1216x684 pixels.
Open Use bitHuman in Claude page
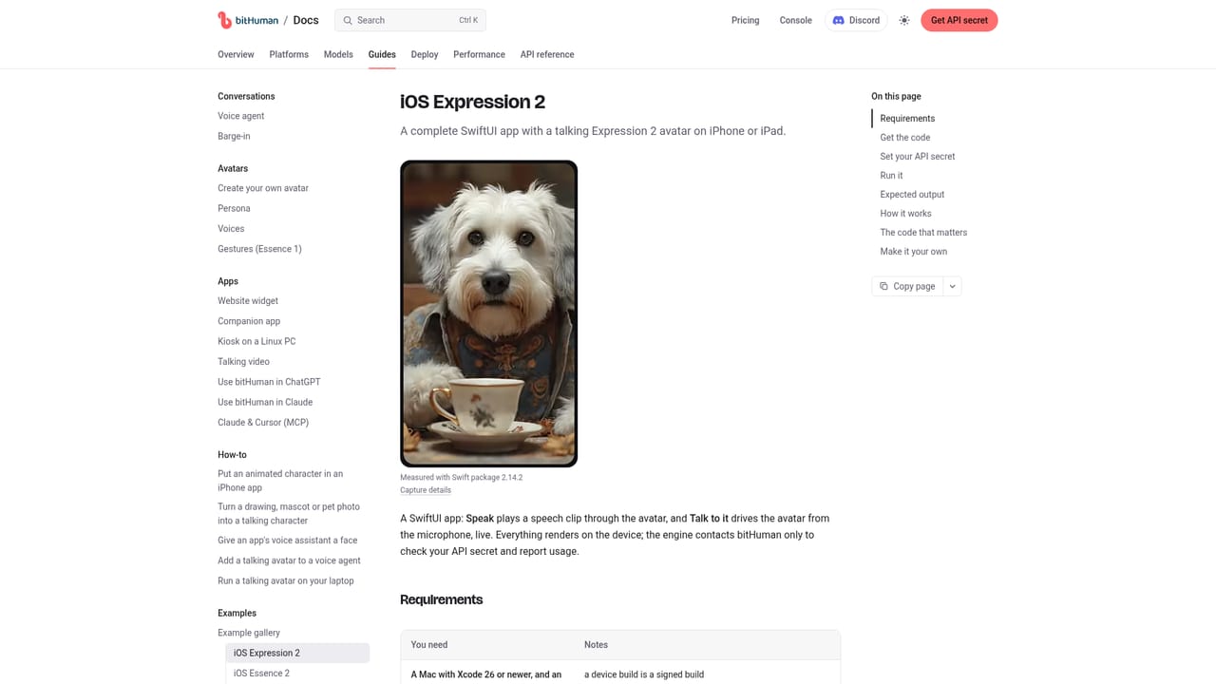tap(265, 402)
